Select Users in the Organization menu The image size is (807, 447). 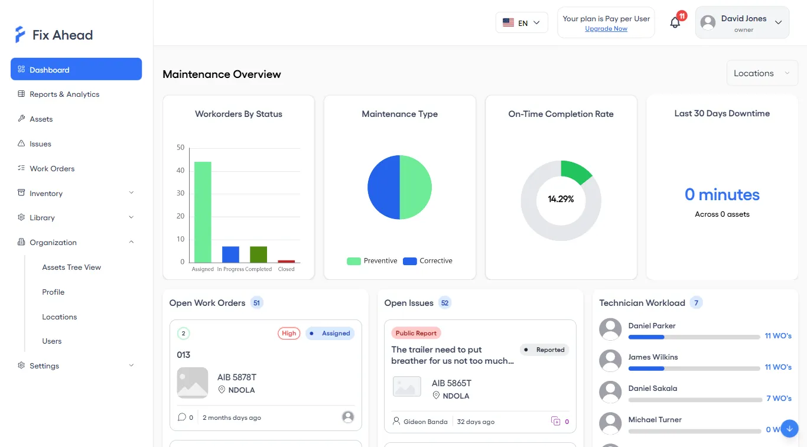click(x=51, y=341)
